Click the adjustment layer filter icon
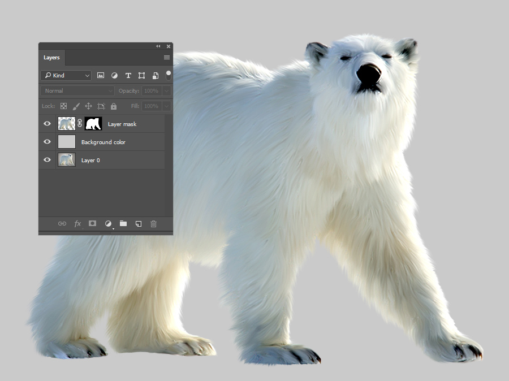 tap(114, 75)
